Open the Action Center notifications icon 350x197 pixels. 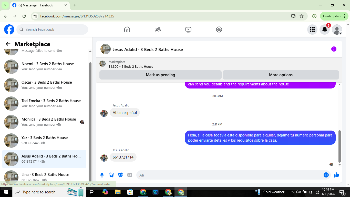coord(342,192)
